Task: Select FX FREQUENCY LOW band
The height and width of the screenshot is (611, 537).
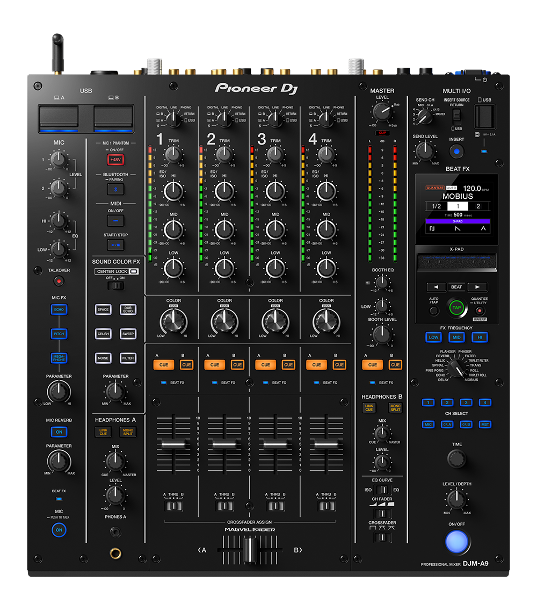Action: pyautogui.click(x=433, y=337)
